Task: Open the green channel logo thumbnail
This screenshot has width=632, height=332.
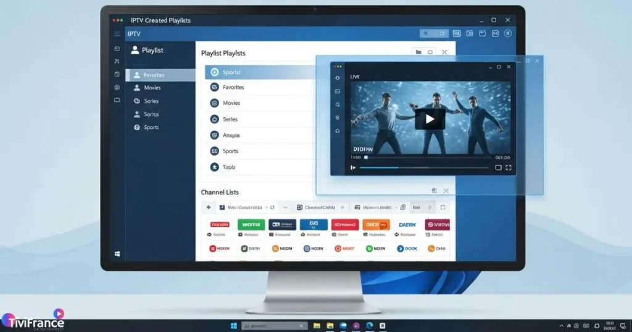Action: point(251,225)
